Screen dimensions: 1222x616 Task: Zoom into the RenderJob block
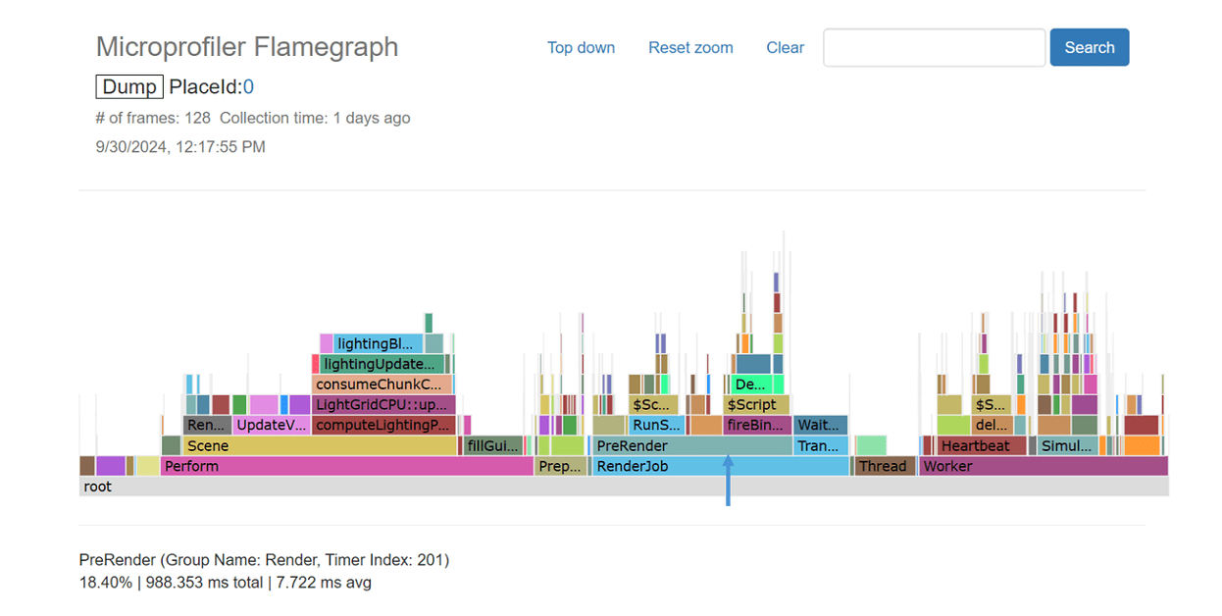tap(687, 466)
